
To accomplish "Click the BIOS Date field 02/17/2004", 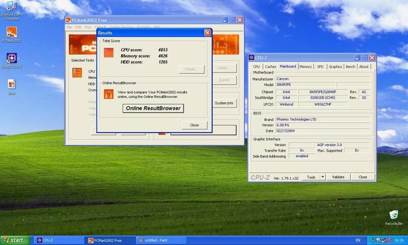I will 323,131.
